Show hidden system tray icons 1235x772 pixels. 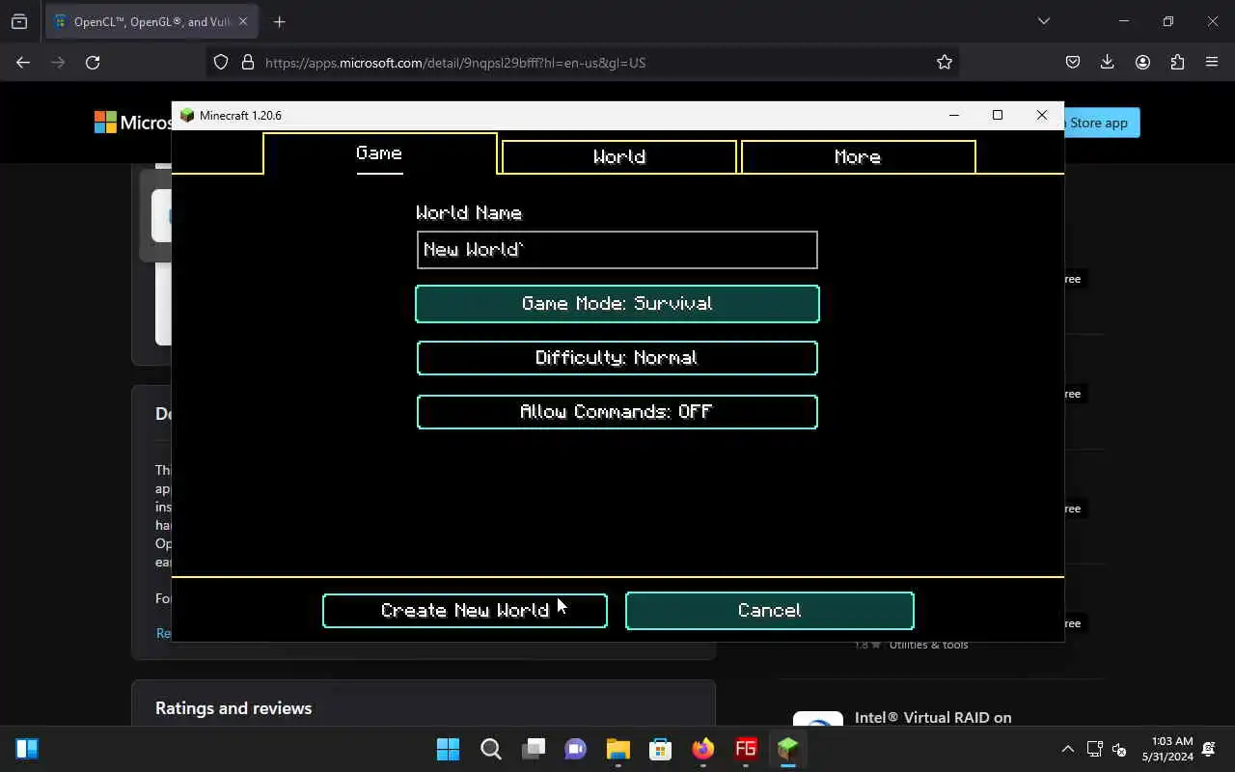click(1067, 749)
